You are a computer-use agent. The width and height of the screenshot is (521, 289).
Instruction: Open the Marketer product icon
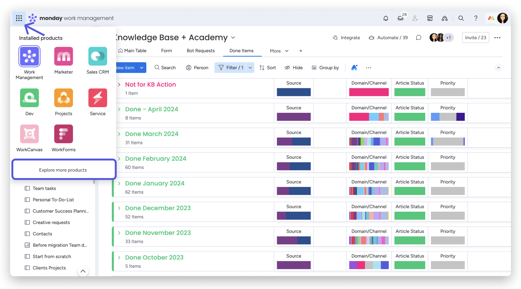point(63,56)
